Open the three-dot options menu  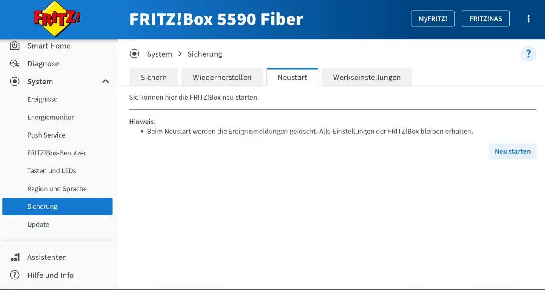[x=528, y=19]
